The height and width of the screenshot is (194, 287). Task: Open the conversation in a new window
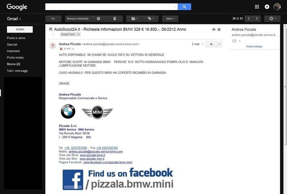pos(219,30)
